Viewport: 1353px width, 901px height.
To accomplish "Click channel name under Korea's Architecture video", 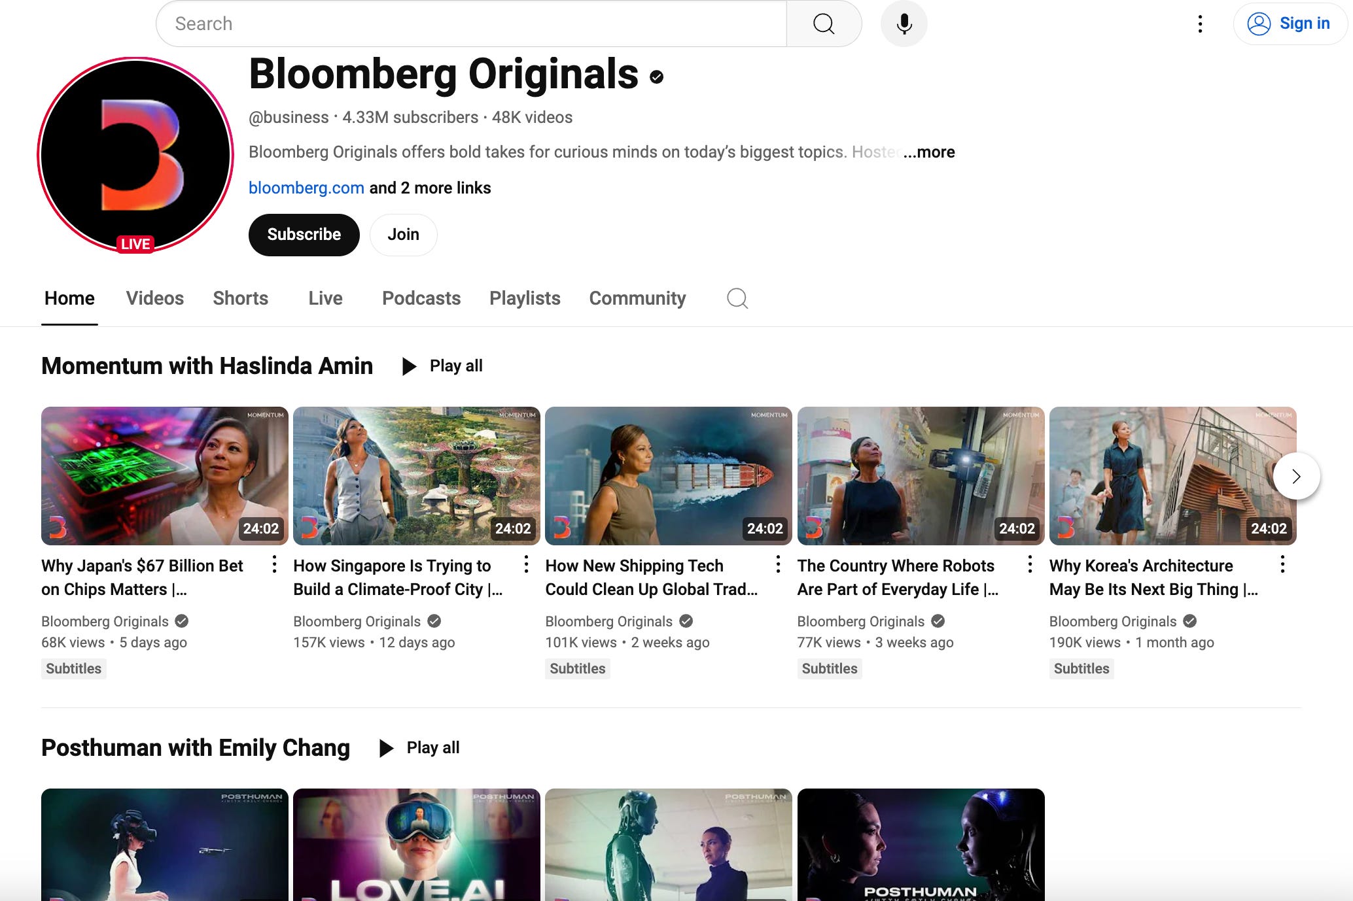I will point(1112,622).
